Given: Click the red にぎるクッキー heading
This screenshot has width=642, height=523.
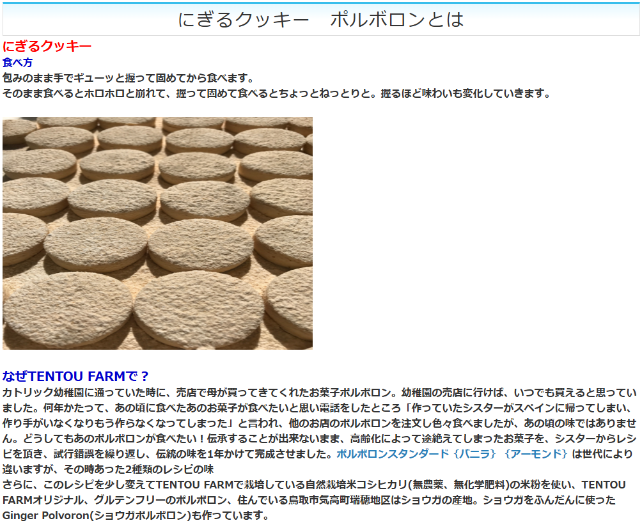Looking at the screenshot, I should (x=47, y=47).
